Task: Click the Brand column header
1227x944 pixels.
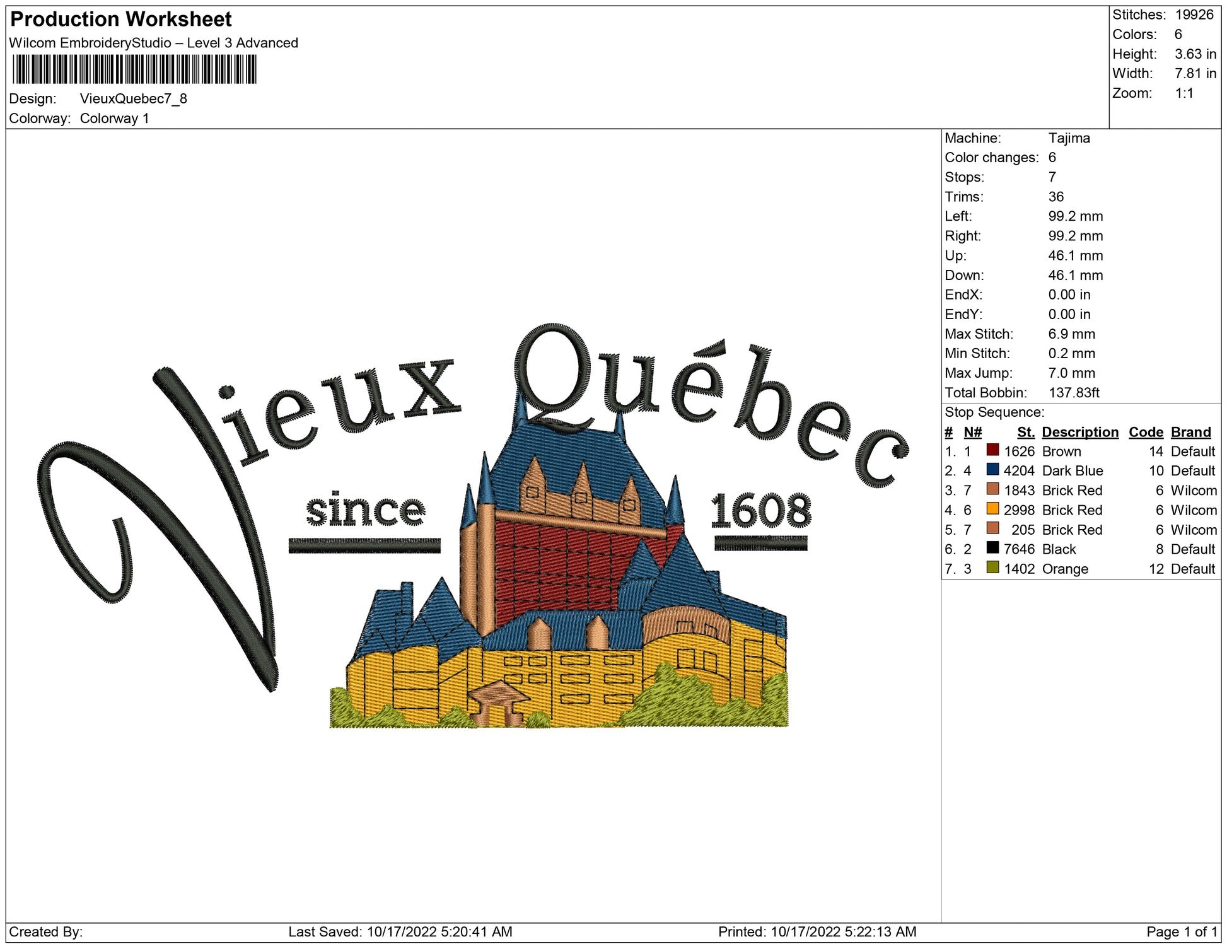Action: (x=1190, y=432)
